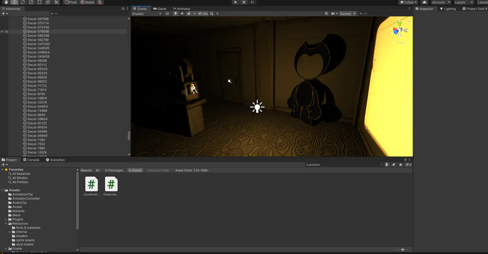Open the Inspector tab
This screenshot has width=488, height=254.
click(425, 9)
